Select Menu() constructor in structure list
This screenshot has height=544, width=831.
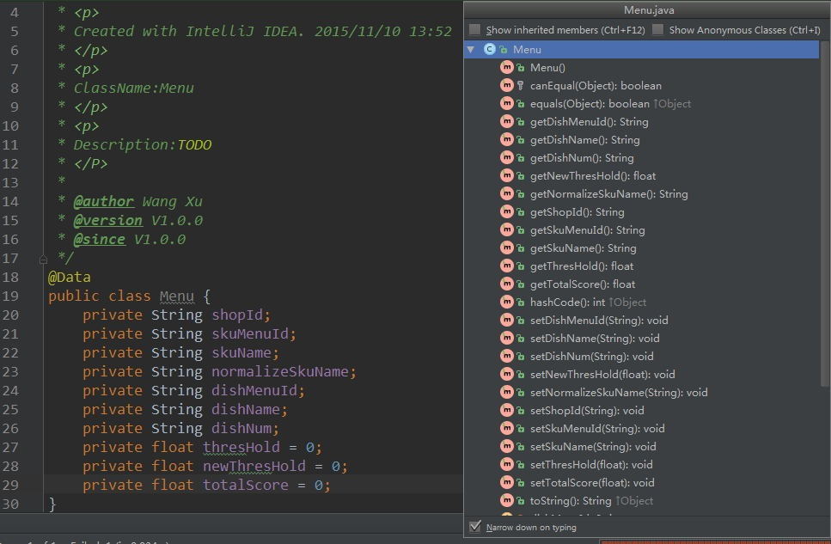tap(547, 67)
